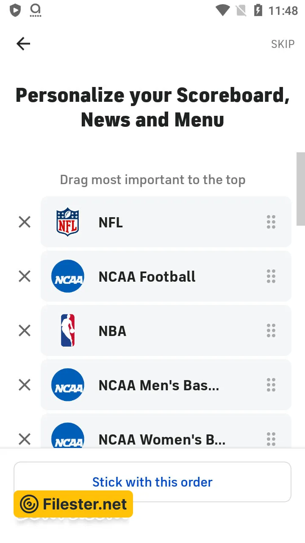Tap the NCAA Women's Basketball logo

click(68, 437)
